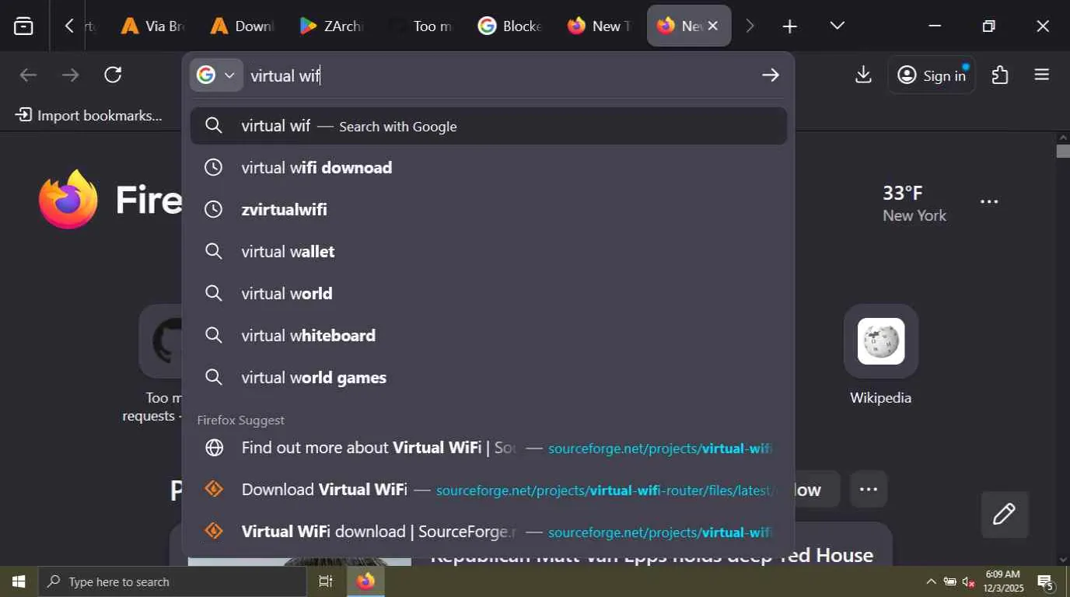Open a new tab with the plus button
The height and width of the screenshot is (597, 1070).
pos(789,26)
